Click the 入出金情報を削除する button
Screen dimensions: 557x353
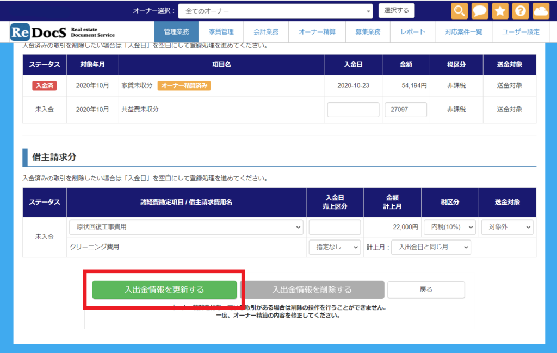click(312, 289)
